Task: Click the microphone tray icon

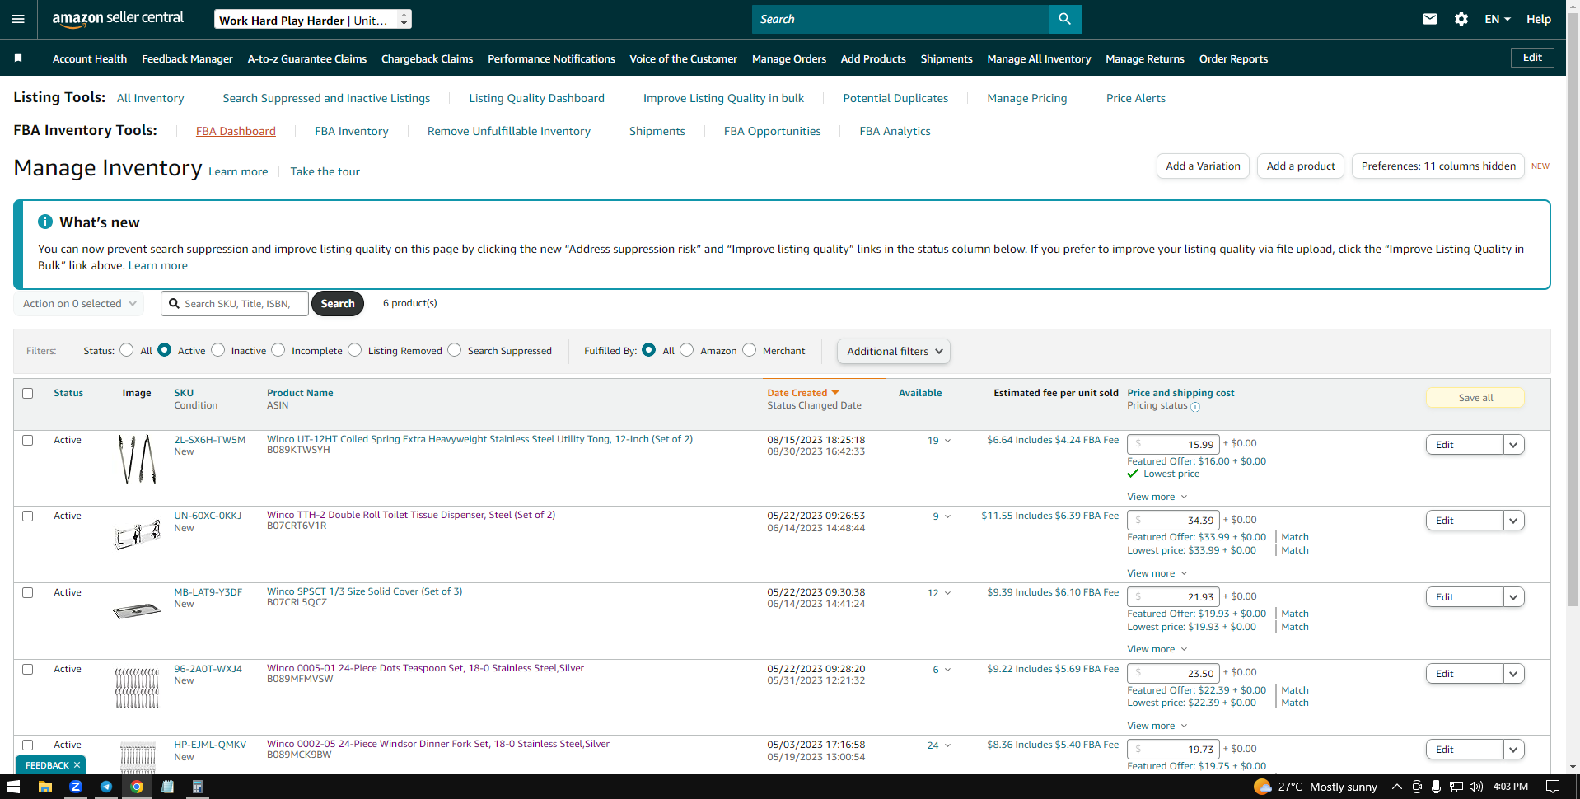Action: (x=1436, y=787)
